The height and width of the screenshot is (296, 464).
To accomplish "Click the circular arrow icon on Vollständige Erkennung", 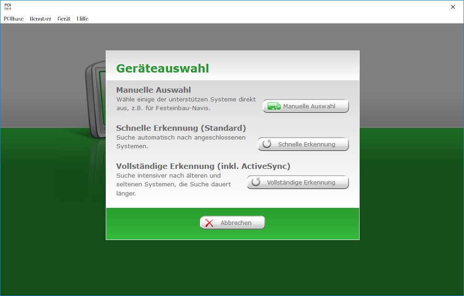I will pos(256,183).
